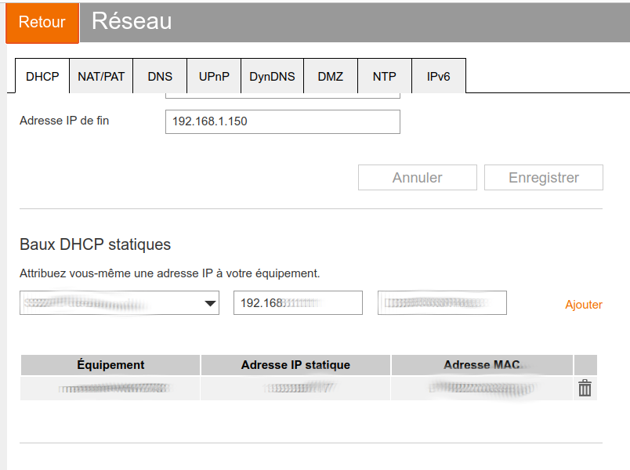
Task: Click the Équipement column header
Action: point(110,365)
